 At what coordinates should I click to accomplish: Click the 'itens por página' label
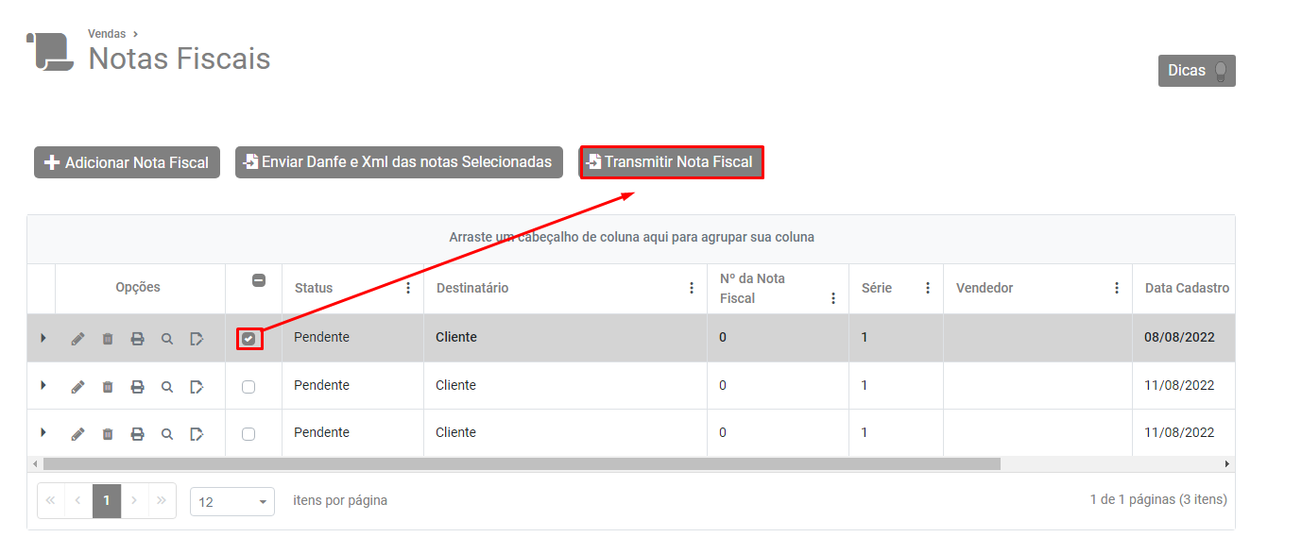click(x=340, y=500)
